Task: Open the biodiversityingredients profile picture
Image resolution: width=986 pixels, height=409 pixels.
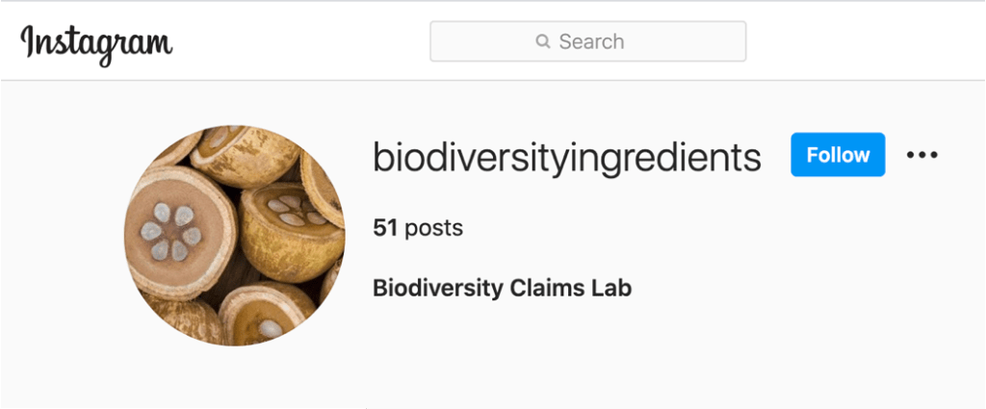Action: [x=234, y=236]
